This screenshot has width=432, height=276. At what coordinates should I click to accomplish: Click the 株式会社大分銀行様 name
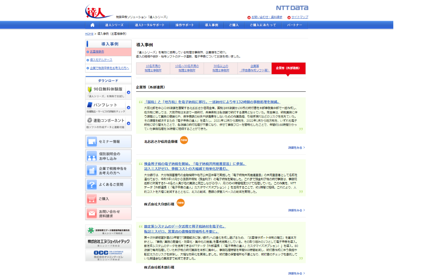tap(159, 204)
